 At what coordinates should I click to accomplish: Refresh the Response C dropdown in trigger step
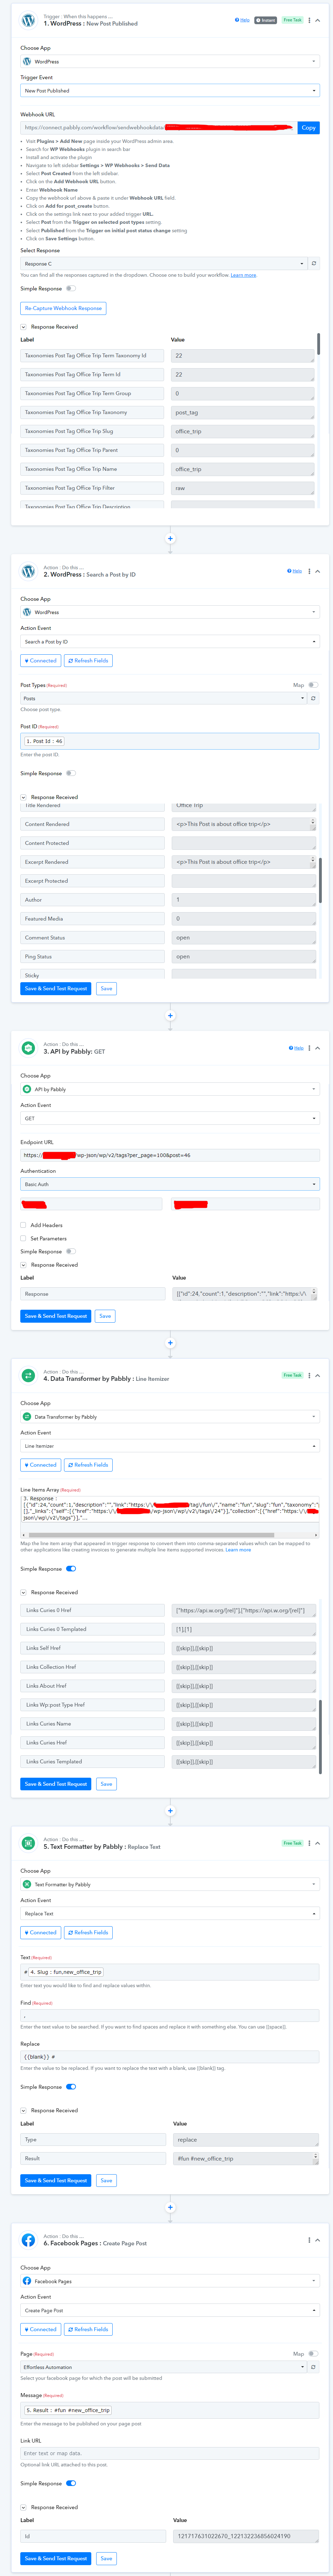tap(314, 264)
